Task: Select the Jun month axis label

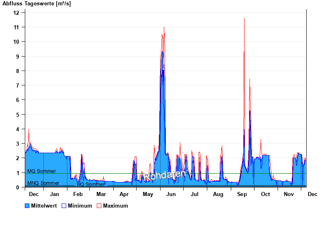Action: (171, 194)
